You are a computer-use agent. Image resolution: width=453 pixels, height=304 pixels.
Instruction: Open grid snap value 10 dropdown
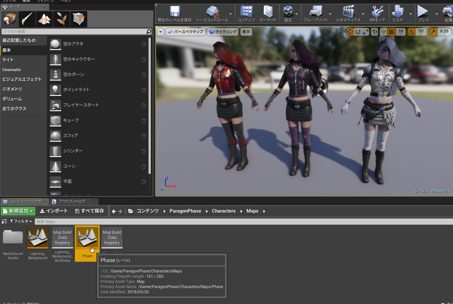click(x=401, y=32)
